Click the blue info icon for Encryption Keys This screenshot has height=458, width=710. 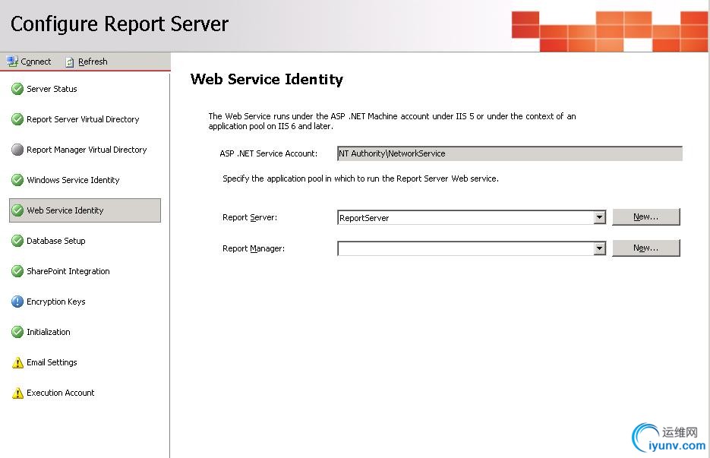point(17,302)
